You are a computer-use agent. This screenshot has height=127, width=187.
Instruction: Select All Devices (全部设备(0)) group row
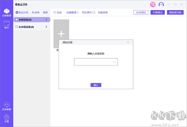[32, 20]
